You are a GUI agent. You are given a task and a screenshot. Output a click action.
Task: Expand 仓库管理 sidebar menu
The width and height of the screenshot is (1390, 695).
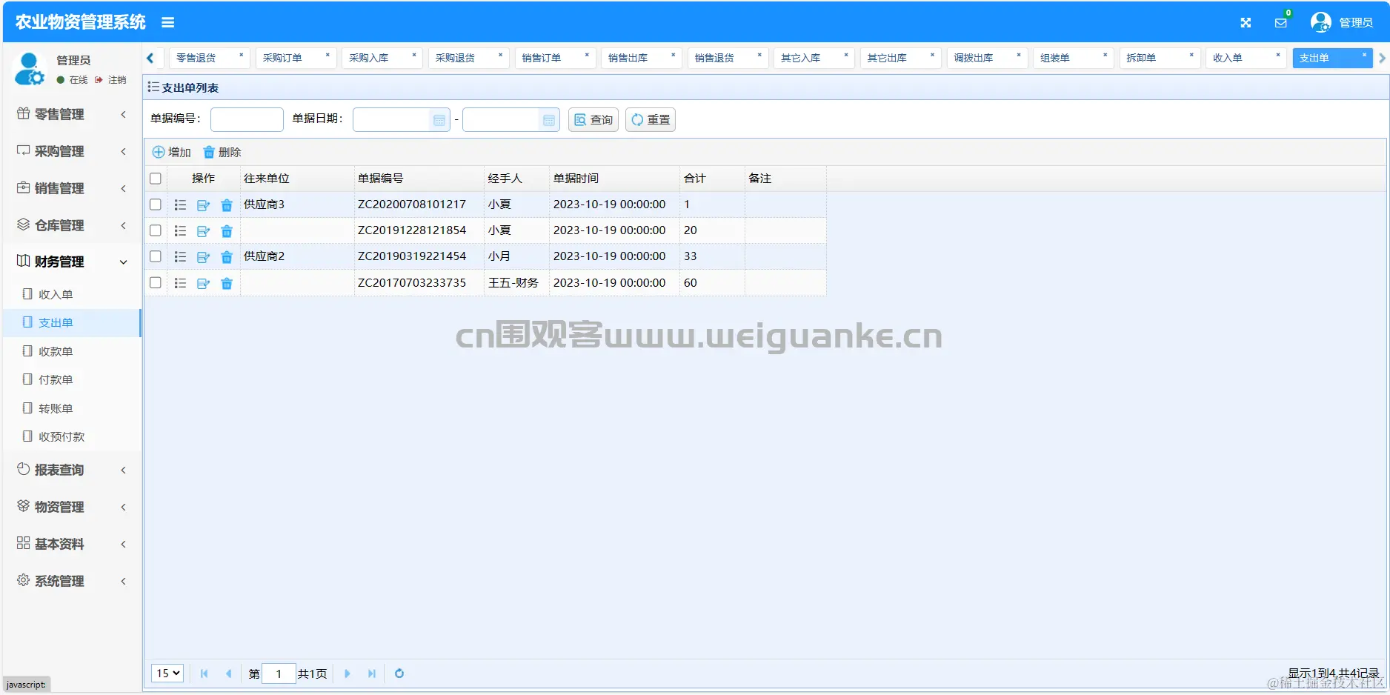[x=71, y=225]
